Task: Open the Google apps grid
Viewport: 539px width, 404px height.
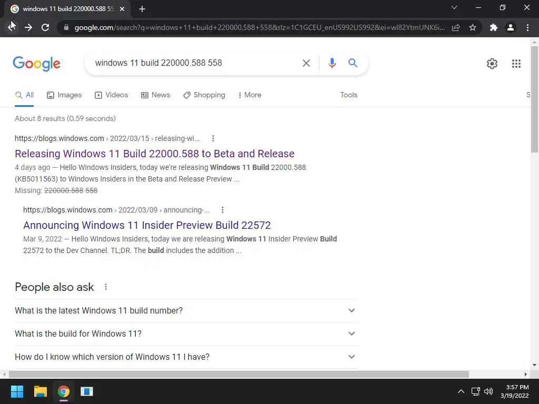Action: pos(516,64)
